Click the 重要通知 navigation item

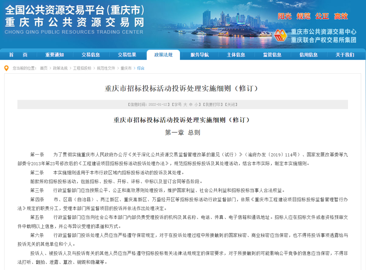(x=54, y=55)
